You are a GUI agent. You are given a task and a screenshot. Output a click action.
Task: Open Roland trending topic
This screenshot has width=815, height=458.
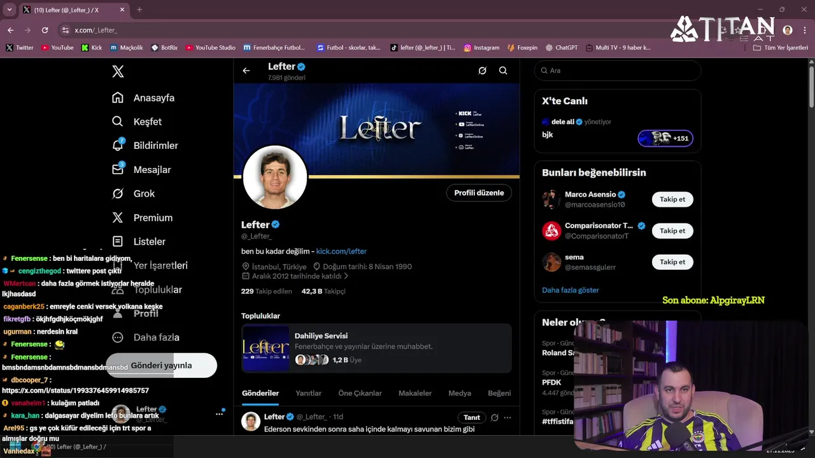(558, 352)
